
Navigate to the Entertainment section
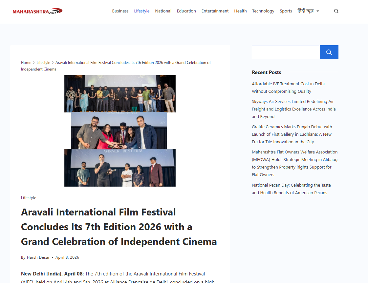click(x=215, y=11)
